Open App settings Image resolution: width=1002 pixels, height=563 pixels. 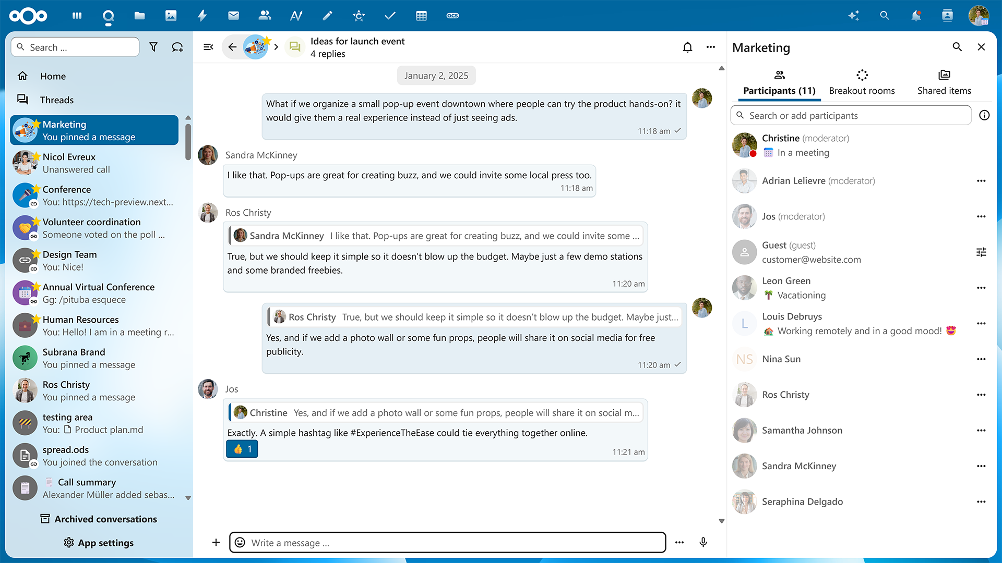[x=99, y=543]
